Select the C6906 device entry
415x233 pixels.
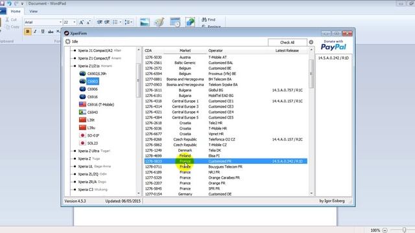point(92,89)
